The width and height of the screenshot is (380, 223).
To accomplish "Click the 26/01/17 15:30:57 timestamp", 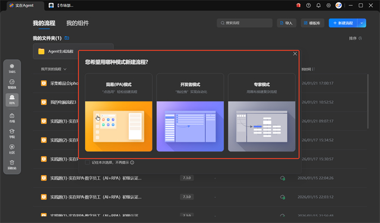I will [x=318, y=159].
